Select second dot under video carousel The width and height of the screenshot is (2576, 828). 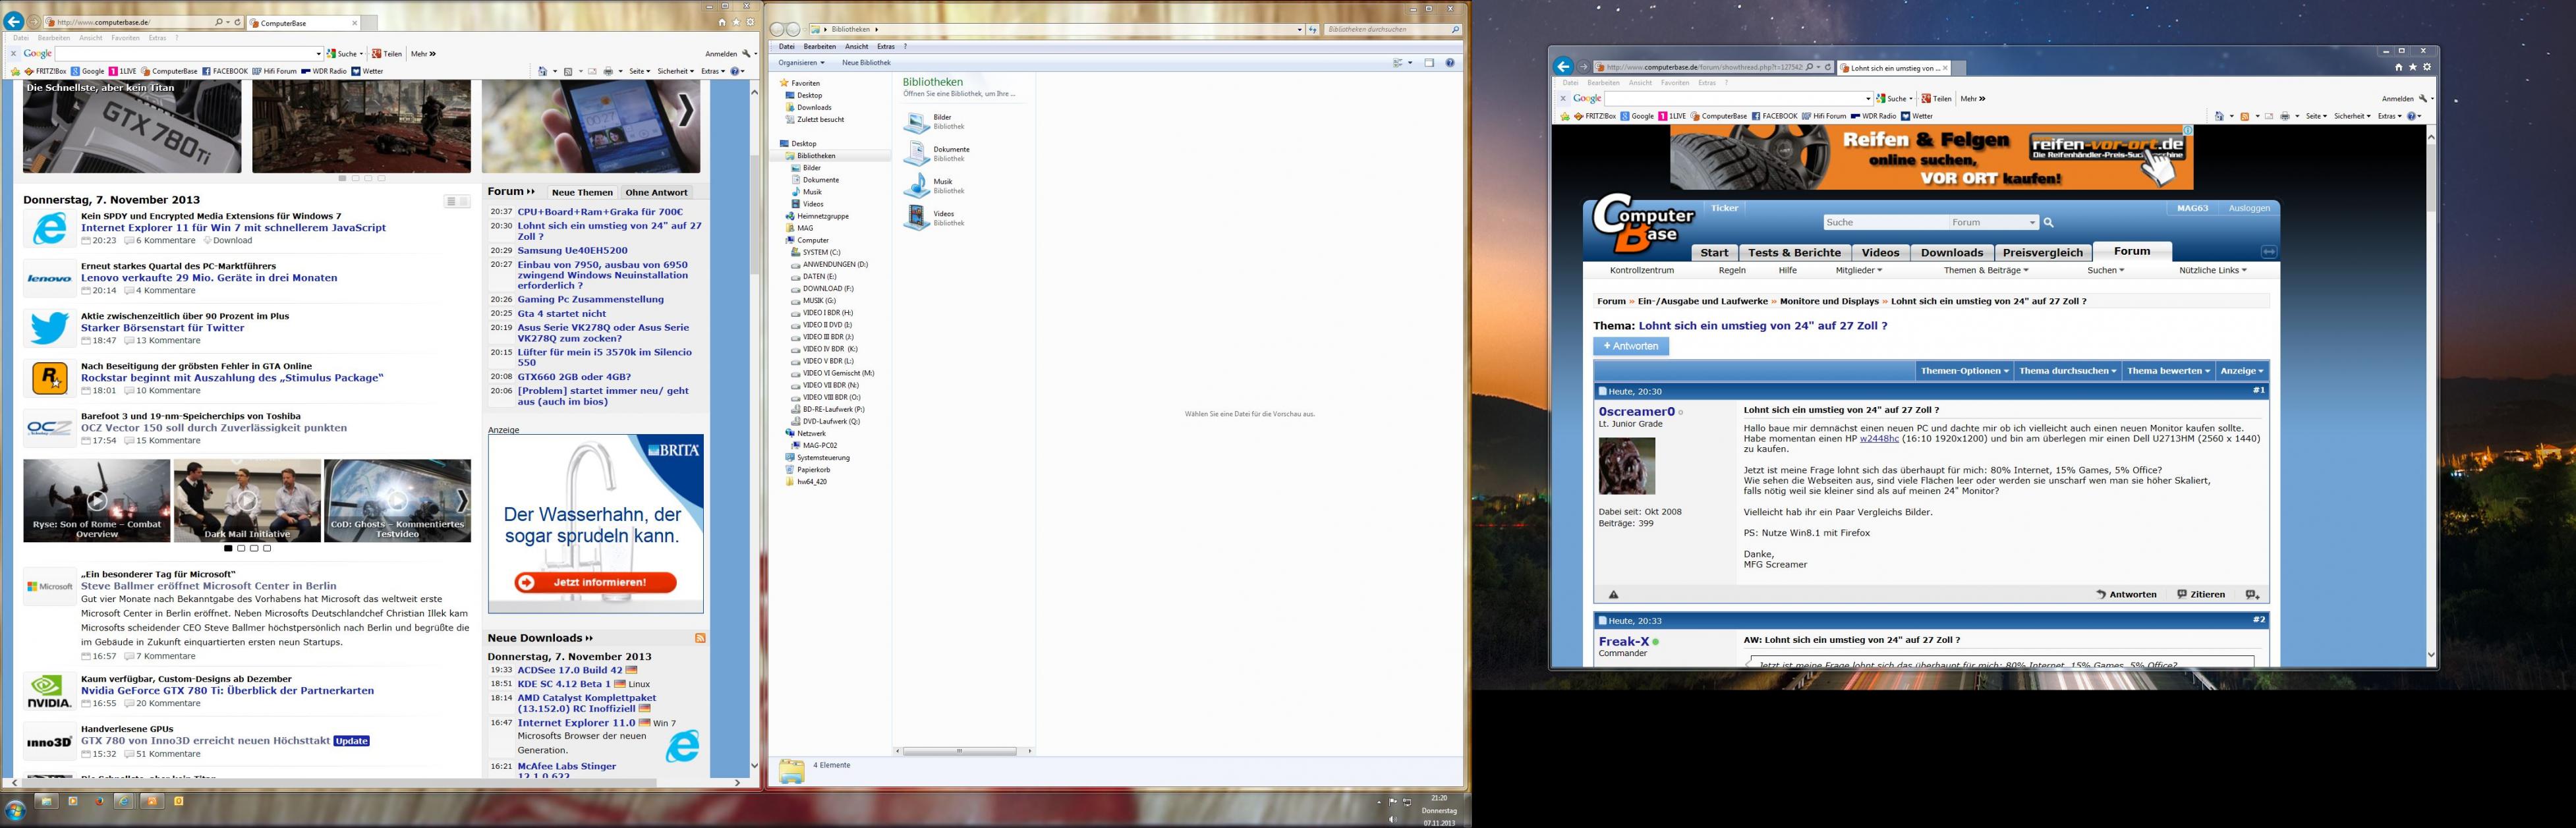tap(241, 548)
